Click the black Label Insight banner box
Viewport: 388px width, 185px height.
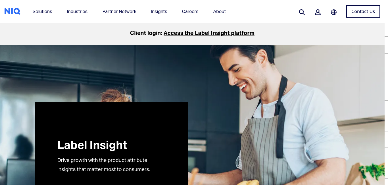tap(111, 143)
